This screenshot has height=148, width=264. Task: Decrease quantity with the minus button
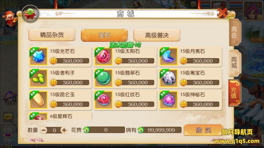pyautogui.click(x=44, y=130)
